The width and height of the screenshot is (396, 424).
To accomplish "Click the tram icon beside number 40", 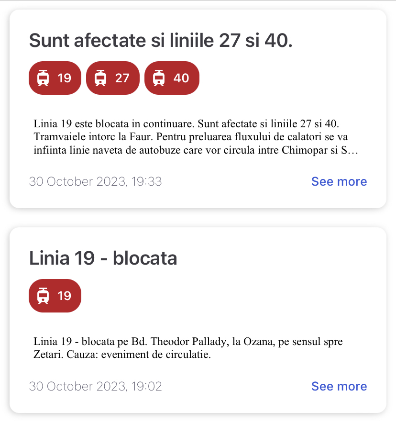I will 159,78.
